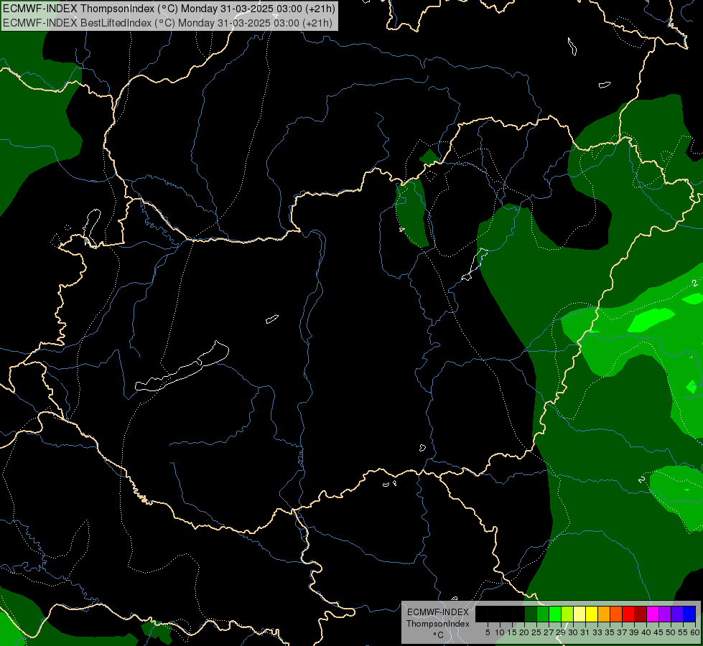Screen dimensions: 703x646
Task: Click the ThompsonIndex title line at top
Action: point(169,9)
